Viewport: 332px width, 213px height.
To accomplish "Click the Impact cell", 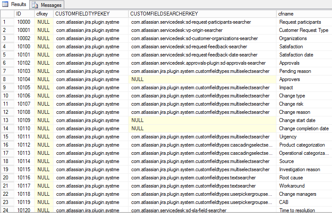I will [x=304, y=88].
